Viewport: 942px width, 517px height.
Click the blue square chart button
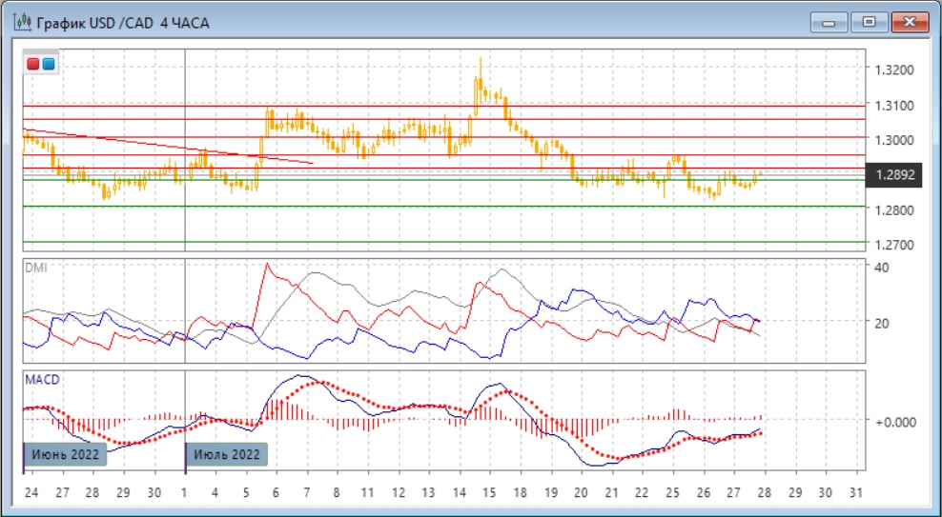click(48, 64)
